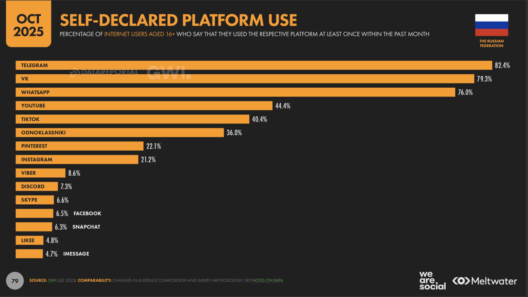Click the Facebook label beside 6.5%

(x=87, y=213)
